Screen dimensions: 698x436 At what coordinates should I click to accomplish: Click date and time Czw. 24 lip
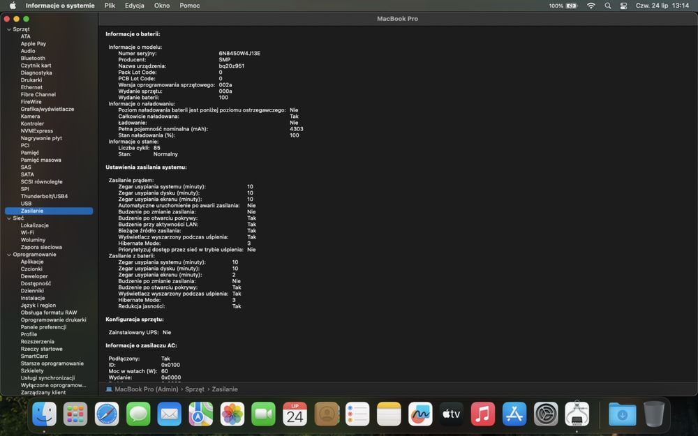[x=662, y=6]
